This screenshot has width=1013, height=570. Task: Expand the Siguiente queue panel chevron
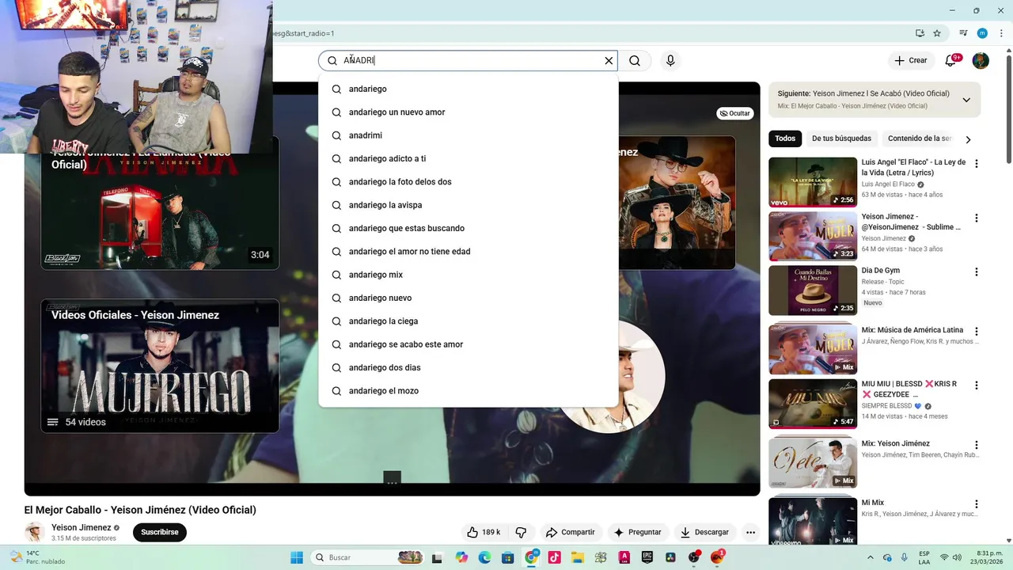pyautogui.click(x=966, y=100)
